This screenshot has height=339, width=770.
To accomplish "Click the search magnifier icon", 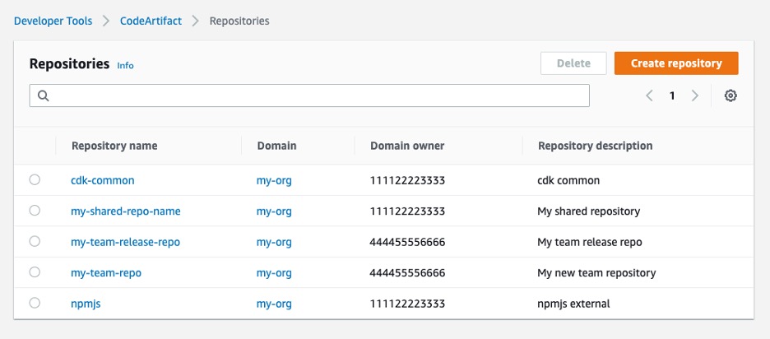I will click(43, 96).
